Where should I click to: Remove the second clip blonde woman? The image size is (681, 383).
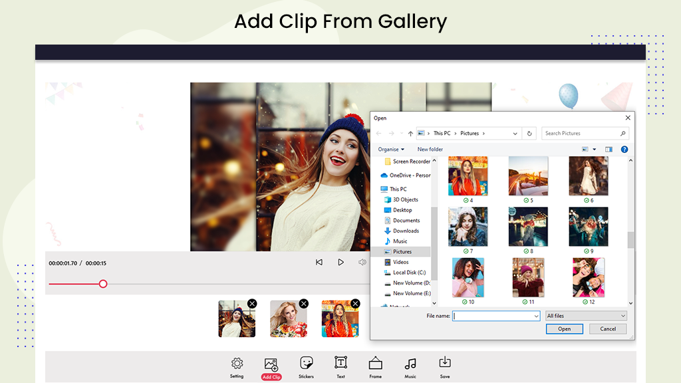pos(304,303)
